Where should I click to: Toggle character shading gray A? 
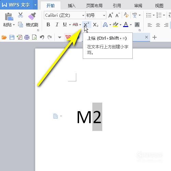pos(137,25)
